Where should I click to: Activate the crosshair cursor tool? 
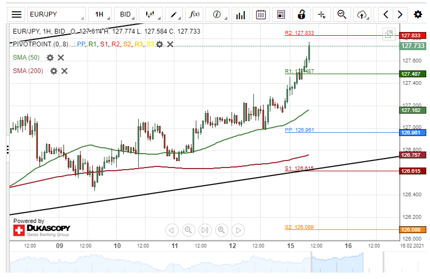click(322, 14)
